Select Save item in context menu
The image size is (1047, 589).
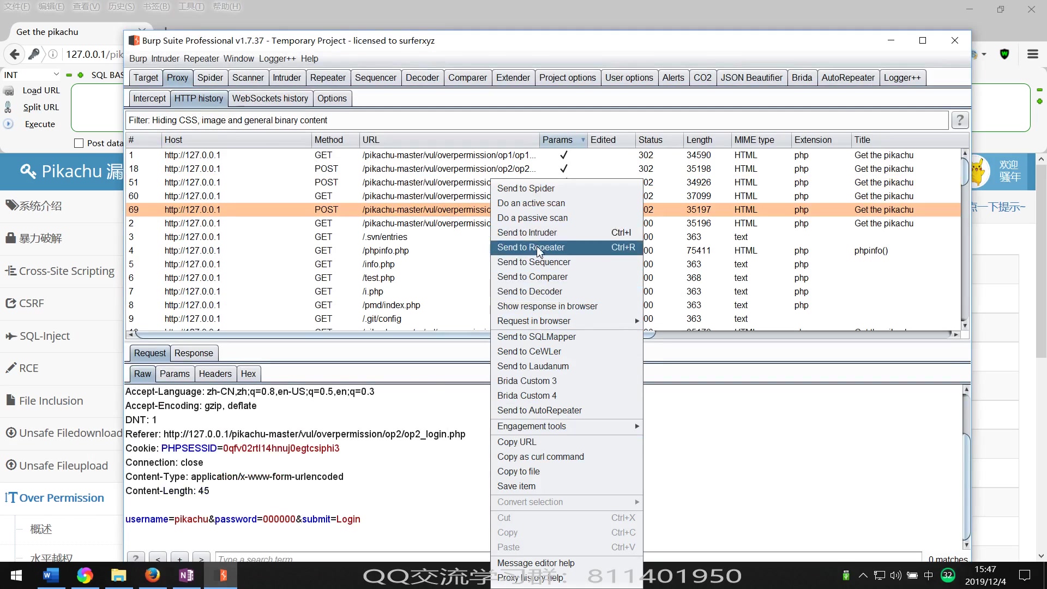(x=567, y=486)
